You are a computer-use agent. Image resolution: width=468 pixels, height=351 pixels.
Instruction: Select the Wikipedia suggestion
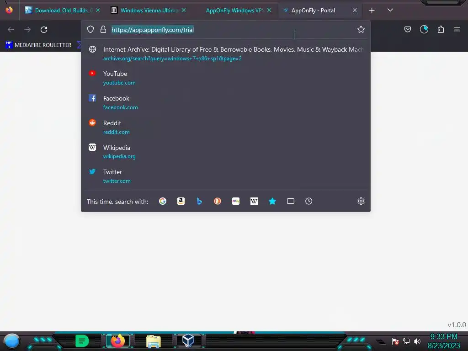pyautogui.click(x=226, y=152)
